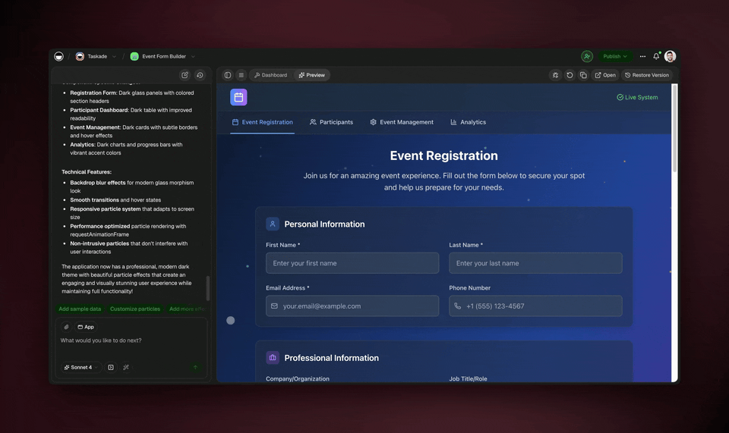The image size is (729, 433).
Task: Toggle the sidebar panel layout icon
Action: point(227,75)
